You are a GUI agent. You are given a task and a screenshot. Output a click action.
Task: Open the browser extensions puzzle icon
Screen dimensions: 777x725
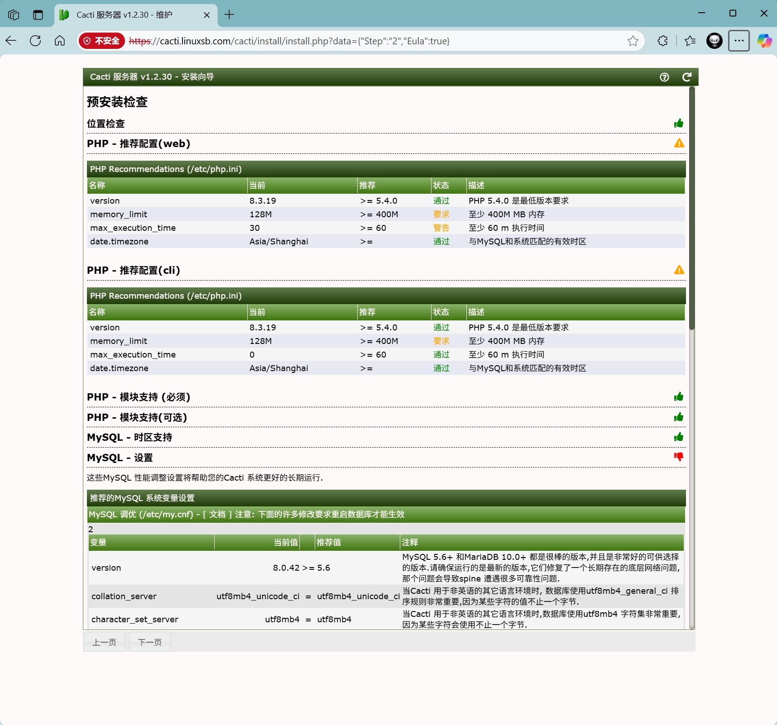tap(662, 41)
